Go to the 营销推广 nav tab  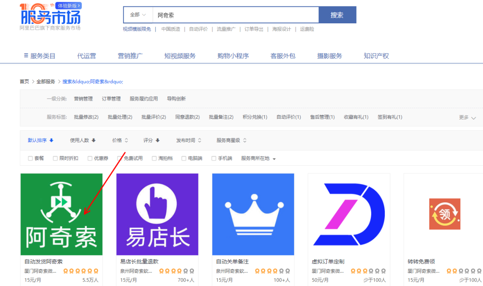(x=130, y=56)
